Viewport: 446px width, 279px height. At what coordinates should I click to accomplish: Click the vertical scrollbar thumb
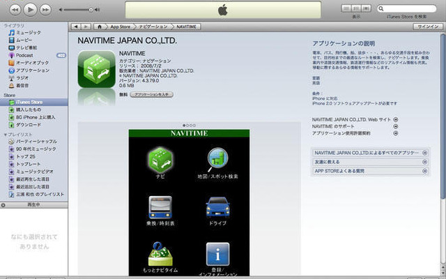click(443, 116)
